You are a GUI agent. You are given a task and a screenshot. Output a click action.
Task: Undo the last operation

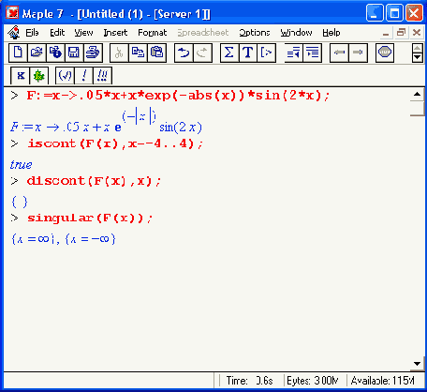[x=184, y=53]
